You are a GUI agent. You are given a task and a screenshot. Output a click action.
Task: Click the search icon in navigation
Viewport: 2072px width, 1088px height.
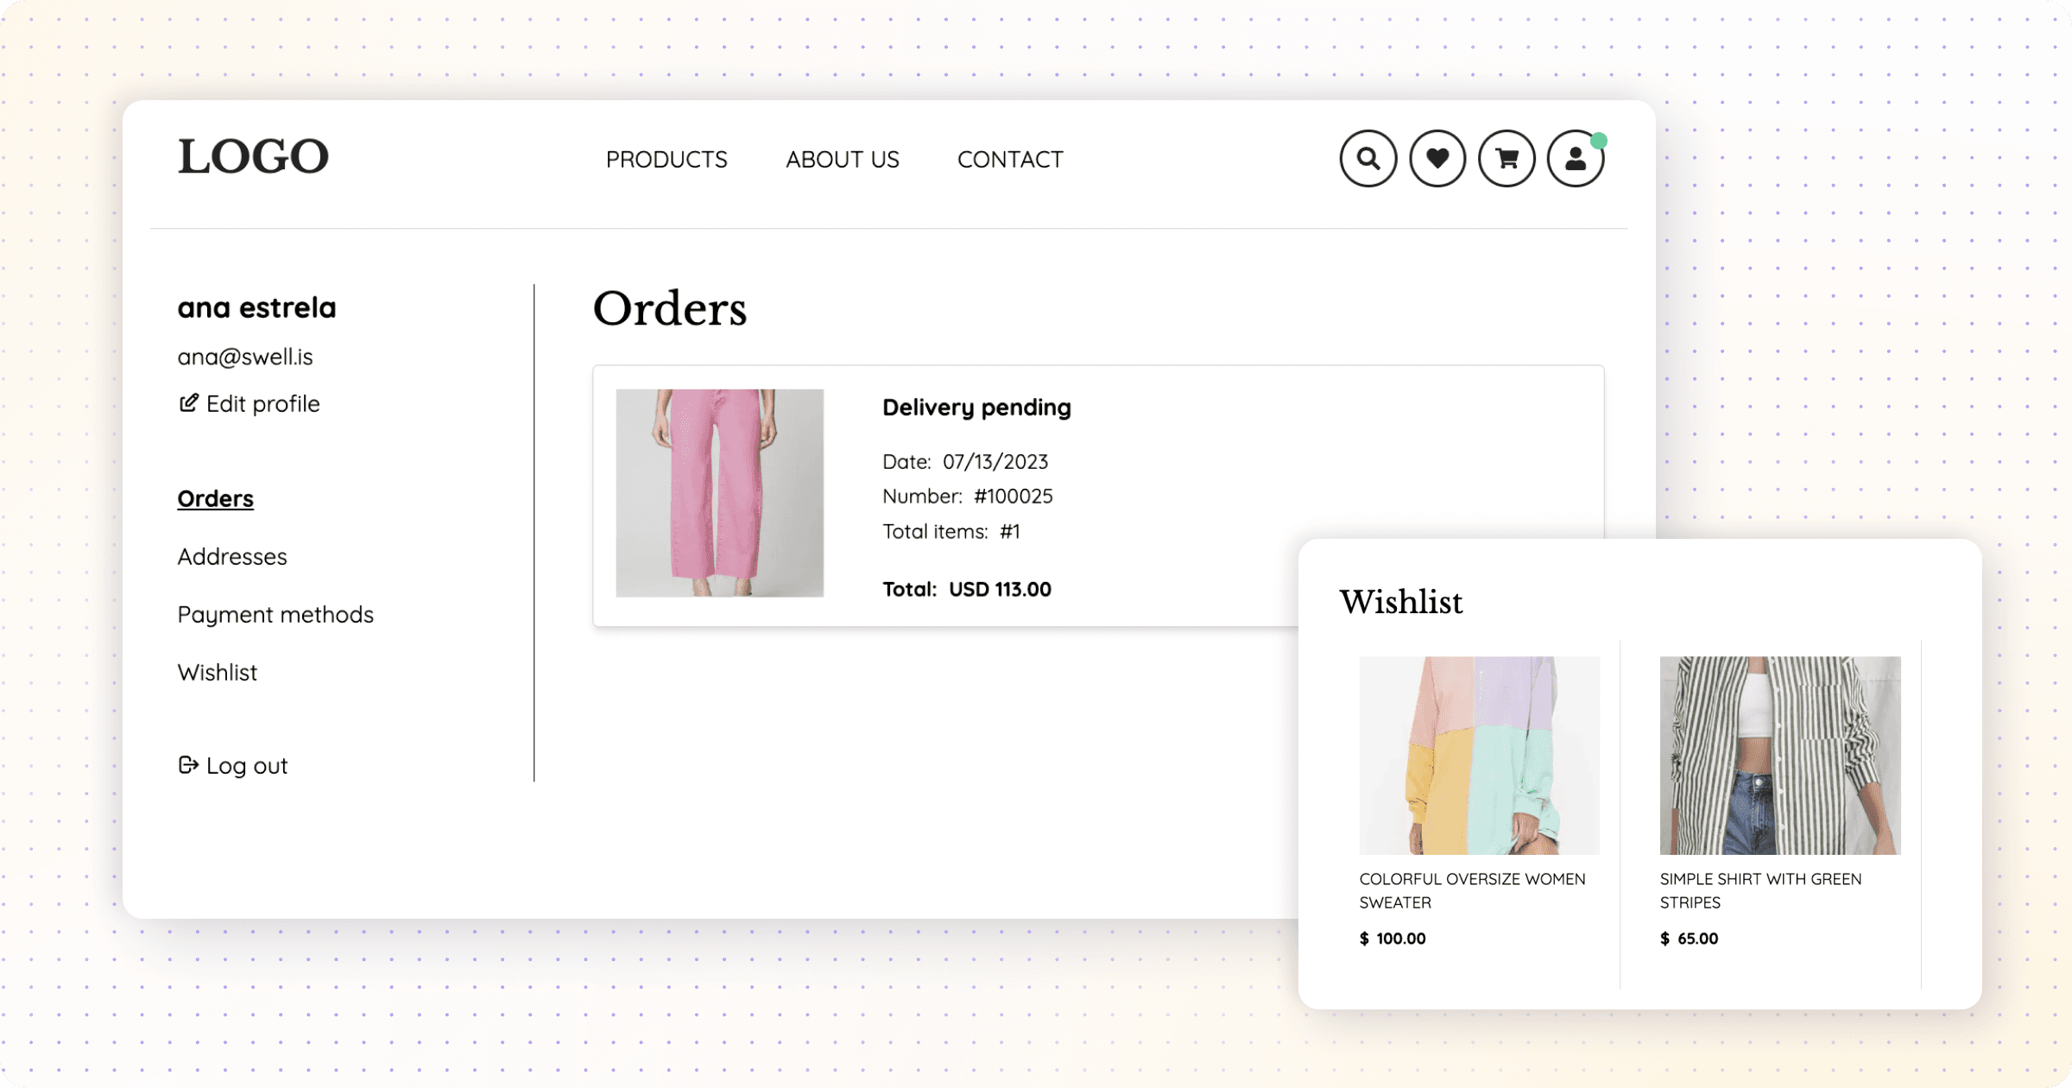(1367, 157)
